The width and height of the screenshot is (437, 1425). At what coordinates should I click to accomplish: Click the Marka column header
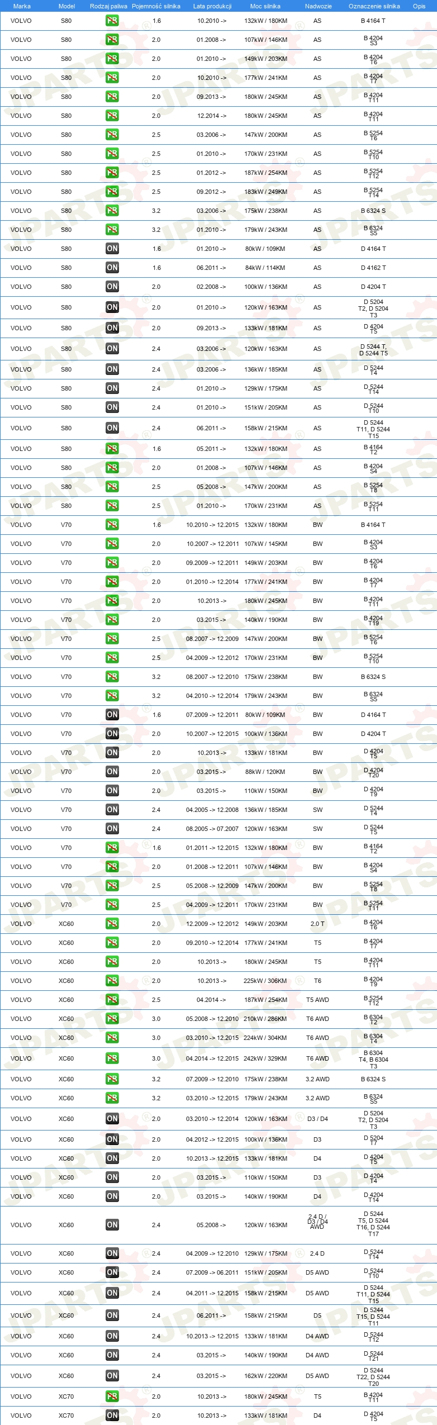22,6
